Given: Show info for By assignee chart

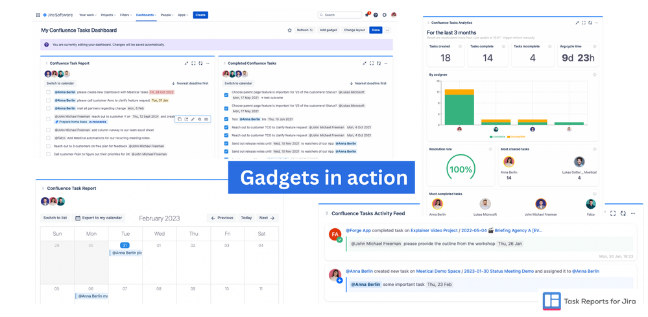Looking at the screenshot, I should click(x=594, y=75).
